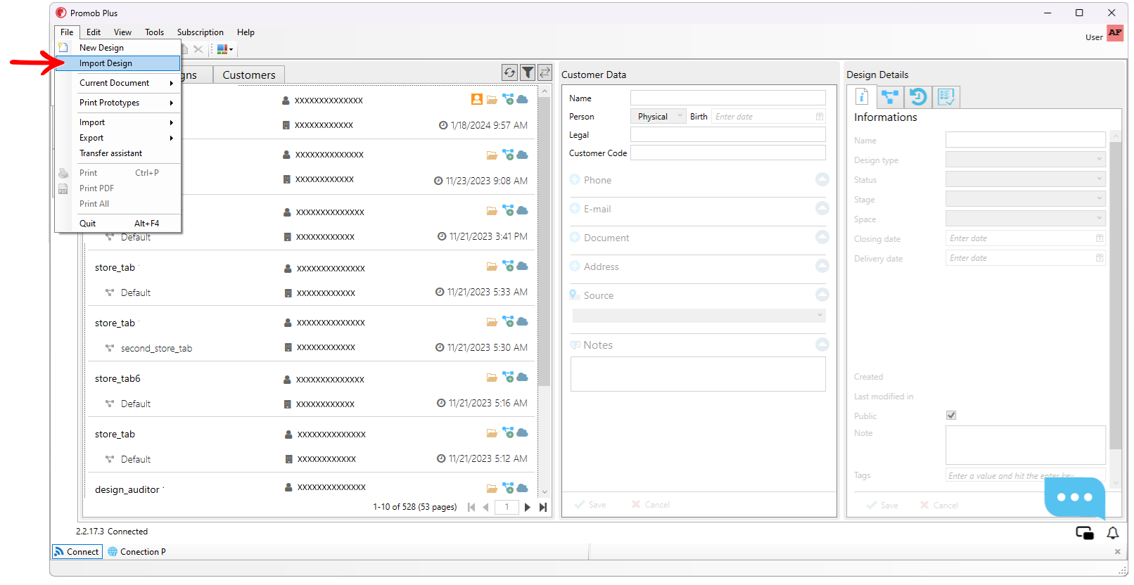Click the Conection P button

pos(136,552)
